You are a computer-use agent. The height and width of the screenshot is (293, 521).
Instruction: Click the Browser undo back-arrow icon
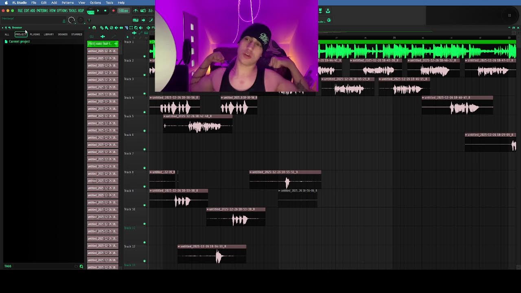coord(9,28)
